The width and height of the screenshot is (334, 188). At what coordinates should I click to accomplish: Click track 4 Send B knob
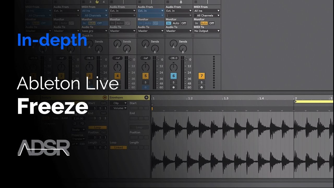(x=127, y=49)
